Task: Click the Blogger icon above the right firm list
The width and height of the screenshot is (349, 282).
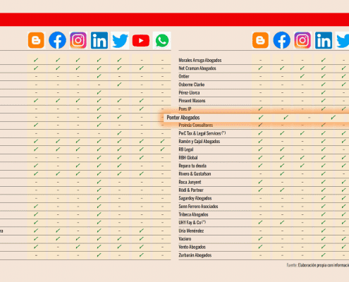Action: pos(260,40)
